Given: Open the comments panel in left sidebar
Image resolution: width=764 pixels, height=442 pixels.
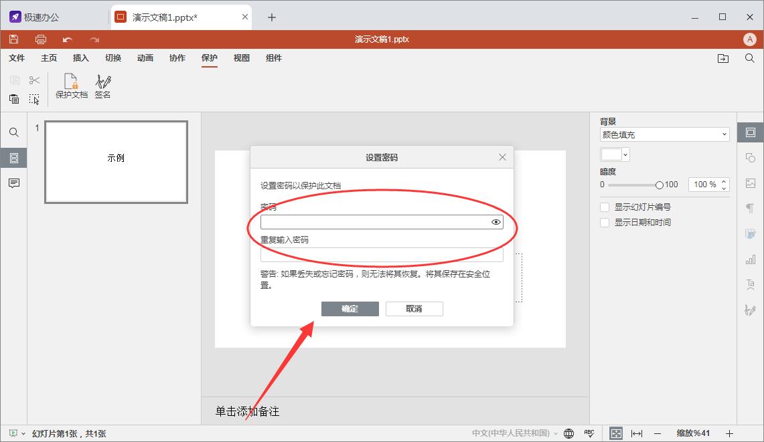Looking at the screenshot, I should click(x=14, y=183).
